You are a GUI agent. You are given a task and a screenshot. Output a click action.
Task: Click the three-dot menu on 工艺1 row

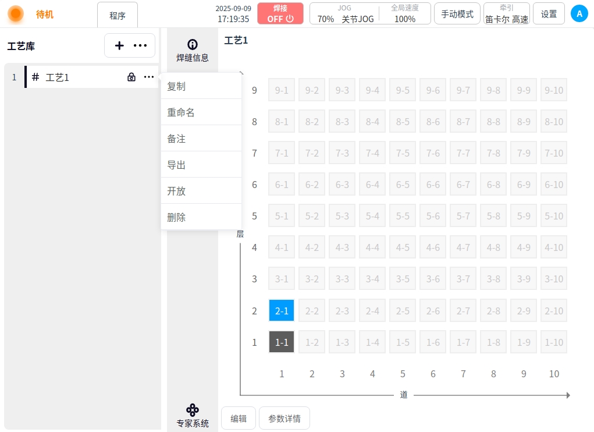tap(149, 77)
